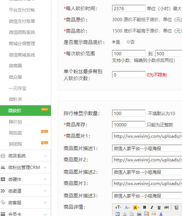This screenshot has height=216, width=182.
Task: Expand the 会员卡 section chevron
Action: pyautogui.click(x=45, y=214)
